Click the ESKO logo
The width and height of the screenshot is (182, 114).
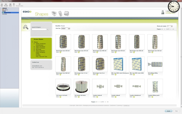point(27,12)
